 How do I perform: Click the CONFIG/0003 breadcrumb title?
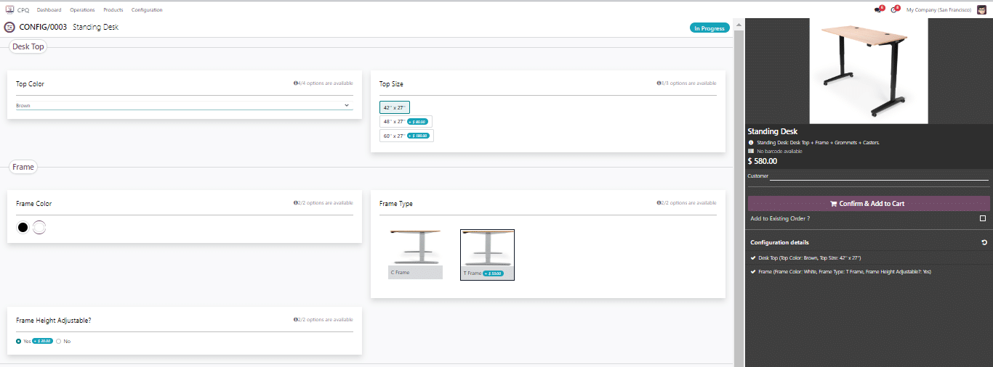pyautogui.click(x=43, y=27)
